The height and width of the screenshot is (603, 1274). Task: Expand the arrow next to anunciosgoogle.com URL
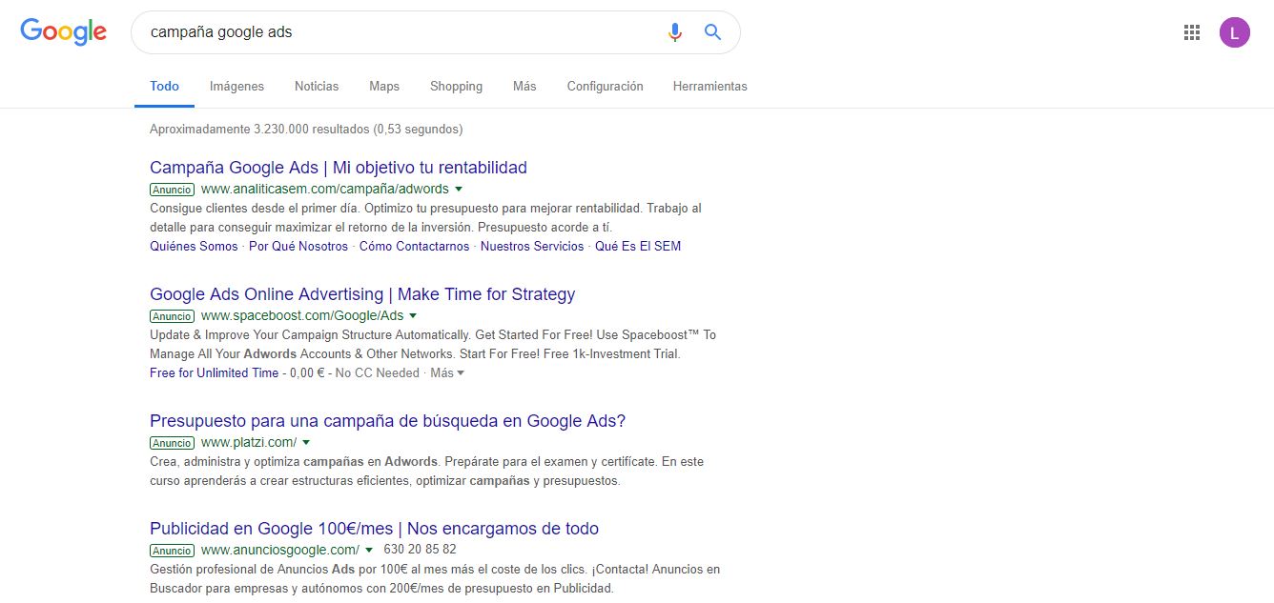tap(369, 550)
